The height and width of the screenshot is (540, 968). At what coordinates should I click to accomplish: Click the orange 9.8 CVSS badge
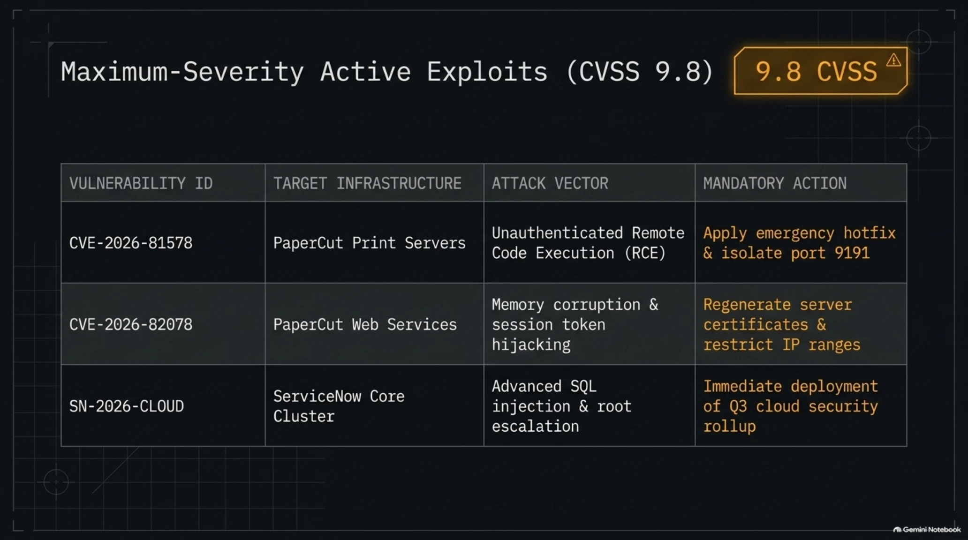821,71
